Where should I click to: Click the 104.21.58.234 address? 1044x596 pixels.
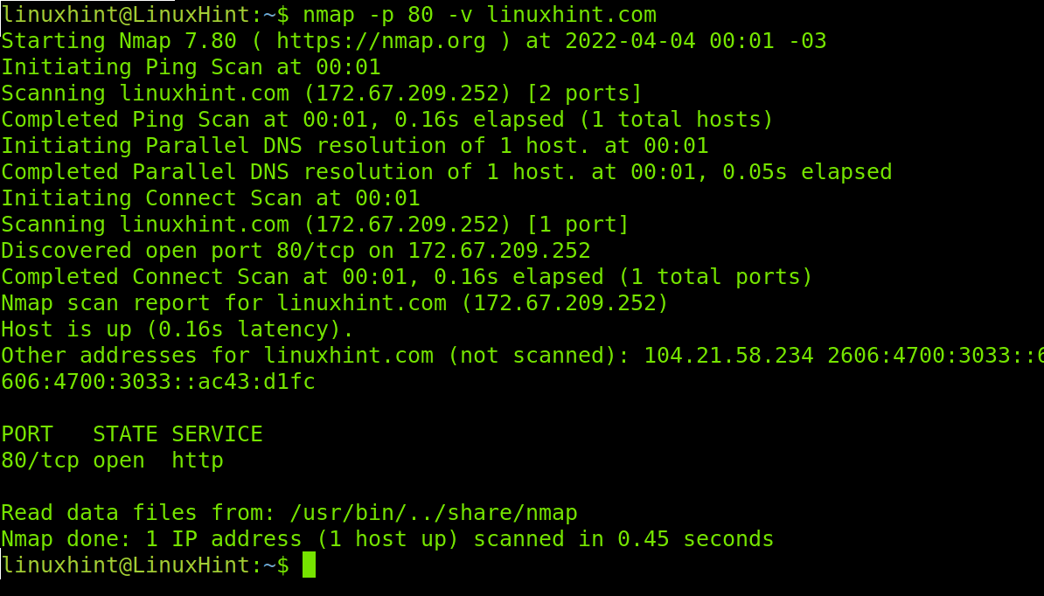[728, 356]
